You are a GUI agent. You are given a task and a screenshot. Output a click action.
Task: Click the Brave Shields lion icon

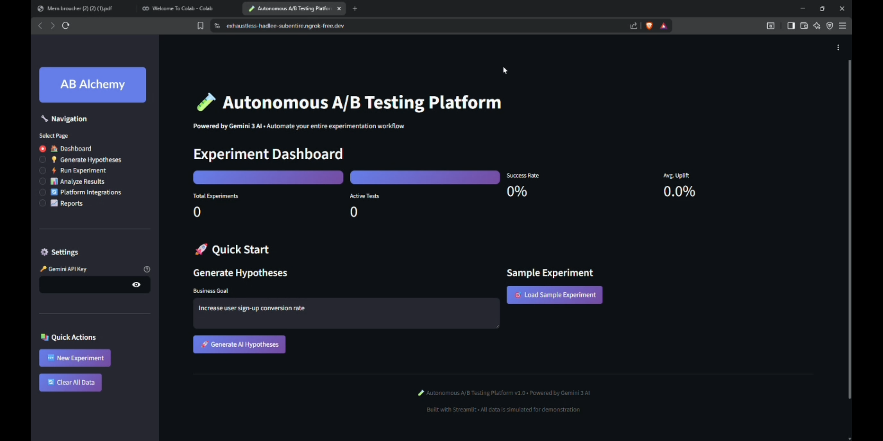(649, 26)
